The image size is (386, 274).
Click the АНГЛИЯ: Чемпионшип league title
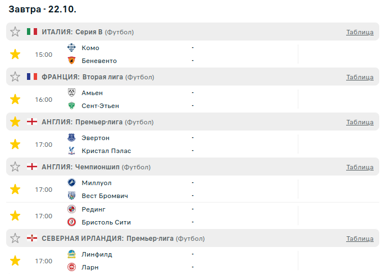point(80,167)
